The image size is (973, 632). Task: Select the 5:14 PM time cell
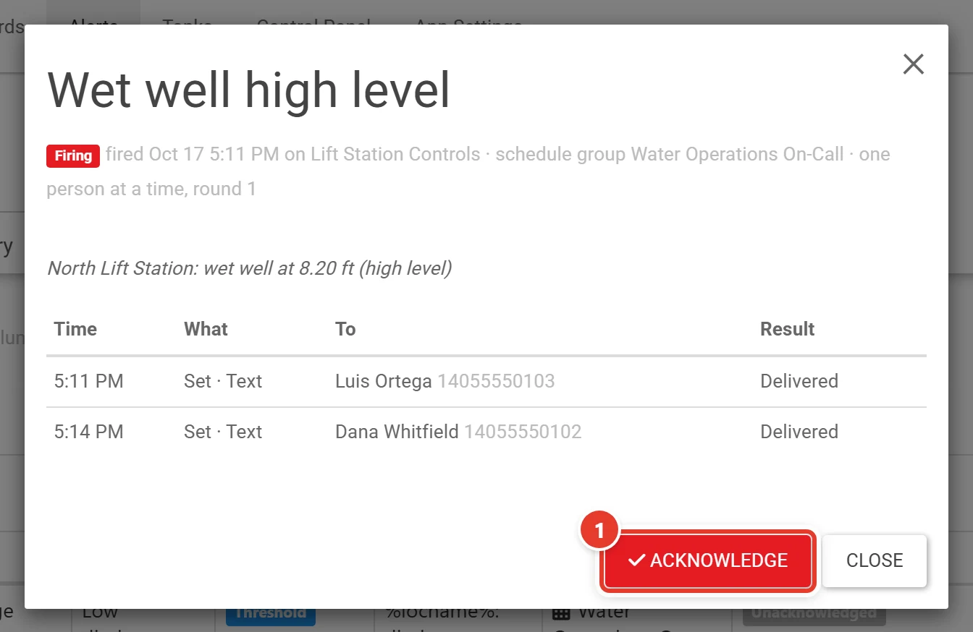(x=89, y=432)
